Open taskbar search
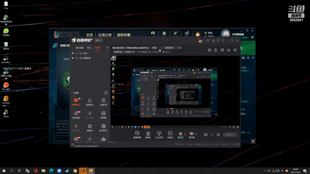 pos(12,171)
